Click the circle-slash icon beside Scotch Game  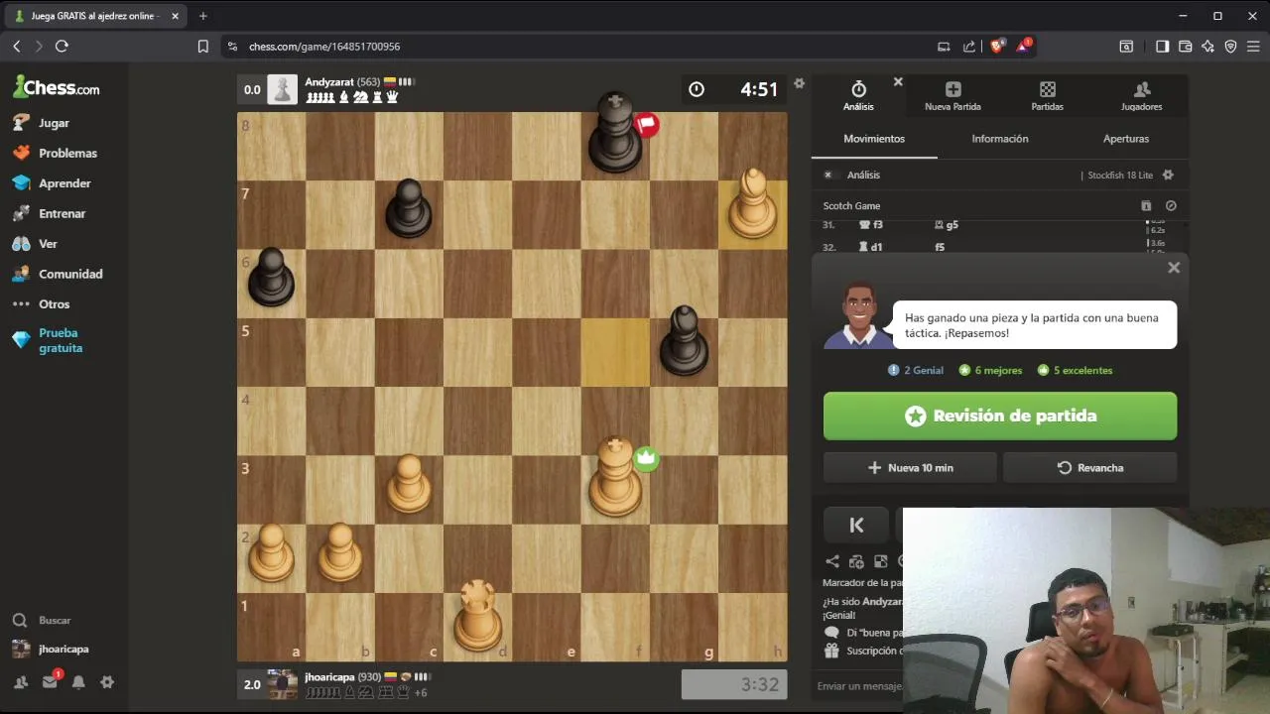click(1171, 206)
